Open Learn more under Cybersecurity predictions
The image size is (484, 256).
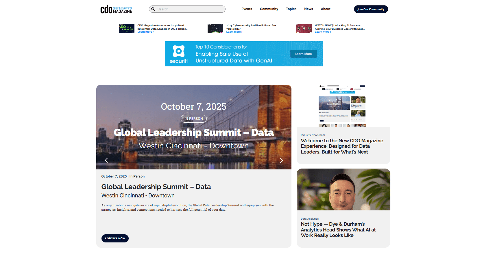(x=234, y=32)
